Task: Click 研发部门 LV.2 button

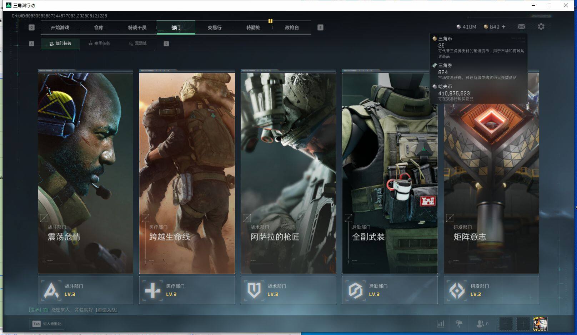Action: [491, 290]
